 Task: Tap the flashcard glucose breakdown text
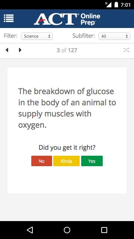[x=67, y=108]
